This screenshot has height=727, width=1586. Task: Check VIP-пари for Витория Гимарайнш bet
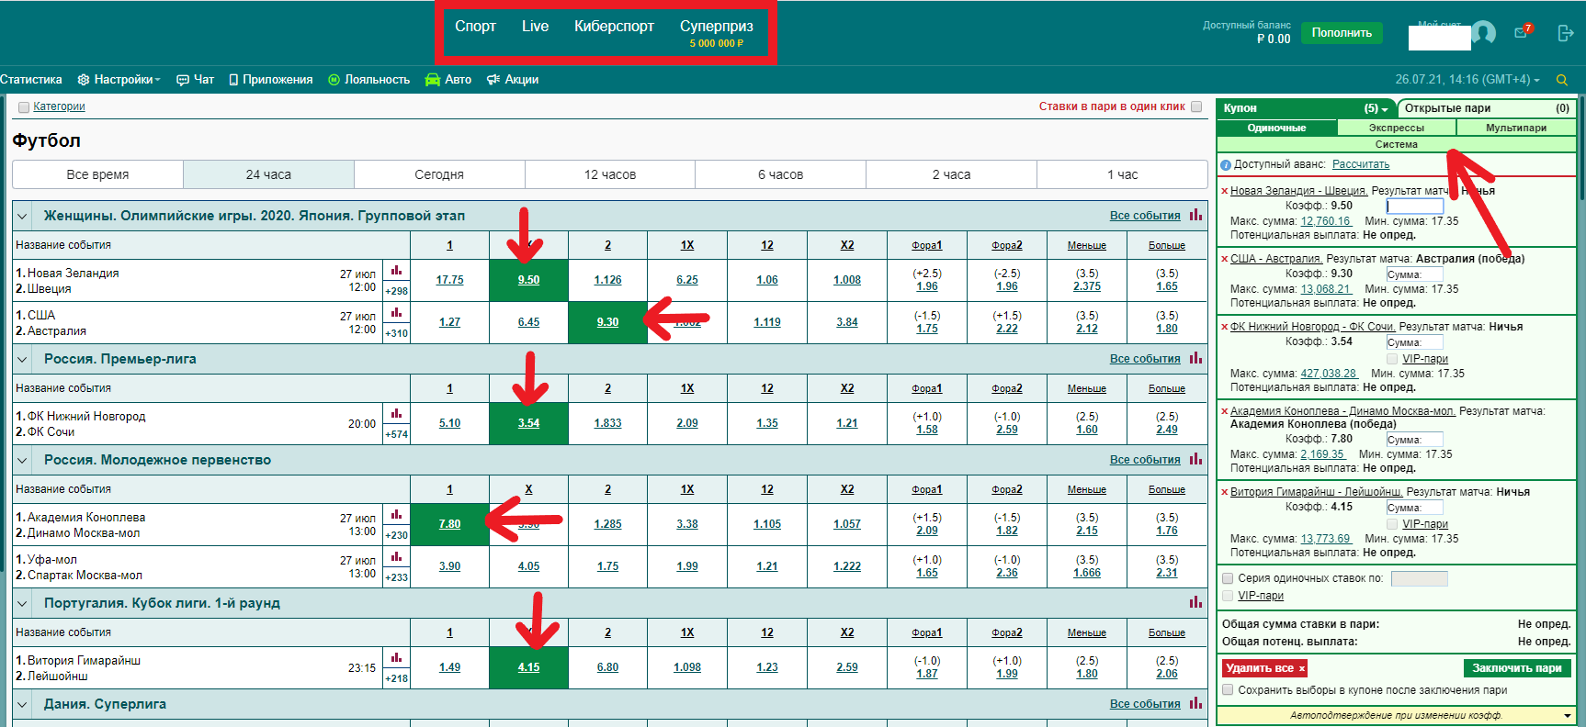pos(1392,524)
